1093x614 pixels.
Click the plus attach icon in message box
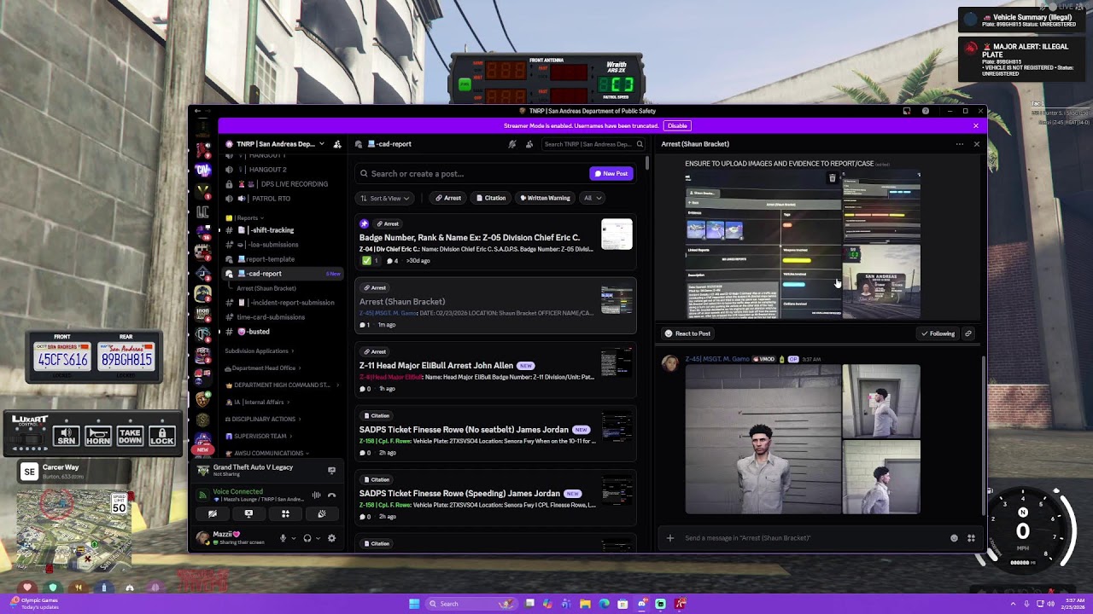tap(670, 538)
